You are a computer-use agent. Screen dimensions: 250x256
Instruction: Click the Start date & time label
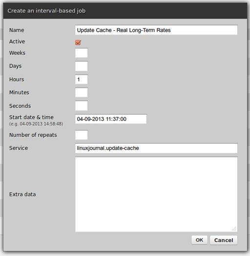(31, 117)
